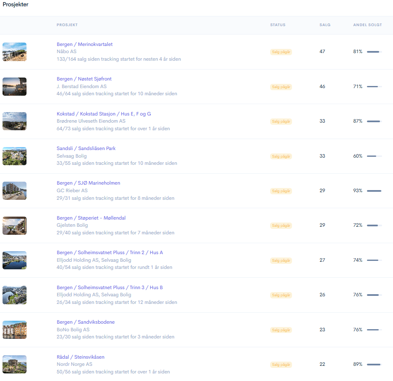Click the Nøstet Sjøfront project thumbnail
Screen dimensions: 393x381
[15, 86]
